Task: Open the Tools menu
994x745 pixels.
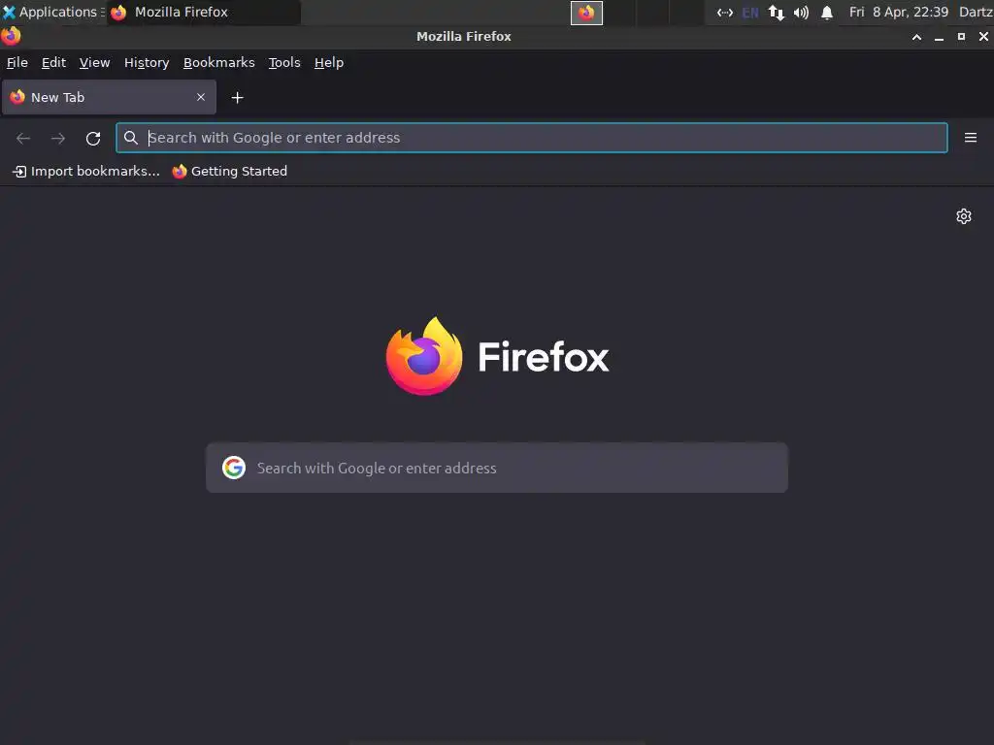Action: tap(284, 63)
